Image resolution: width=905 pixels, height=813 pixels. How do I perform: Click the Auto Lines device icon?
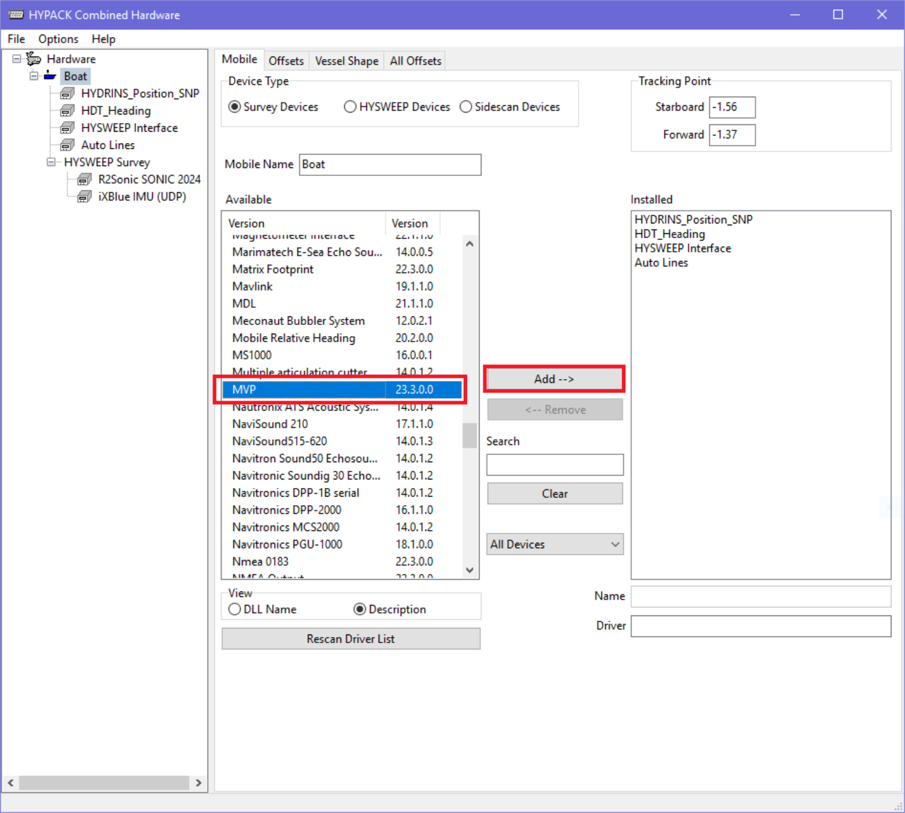pos(67,145)
